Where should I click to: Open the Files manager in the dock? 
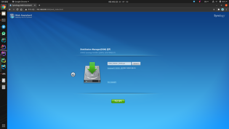click(x=4, y=14)
